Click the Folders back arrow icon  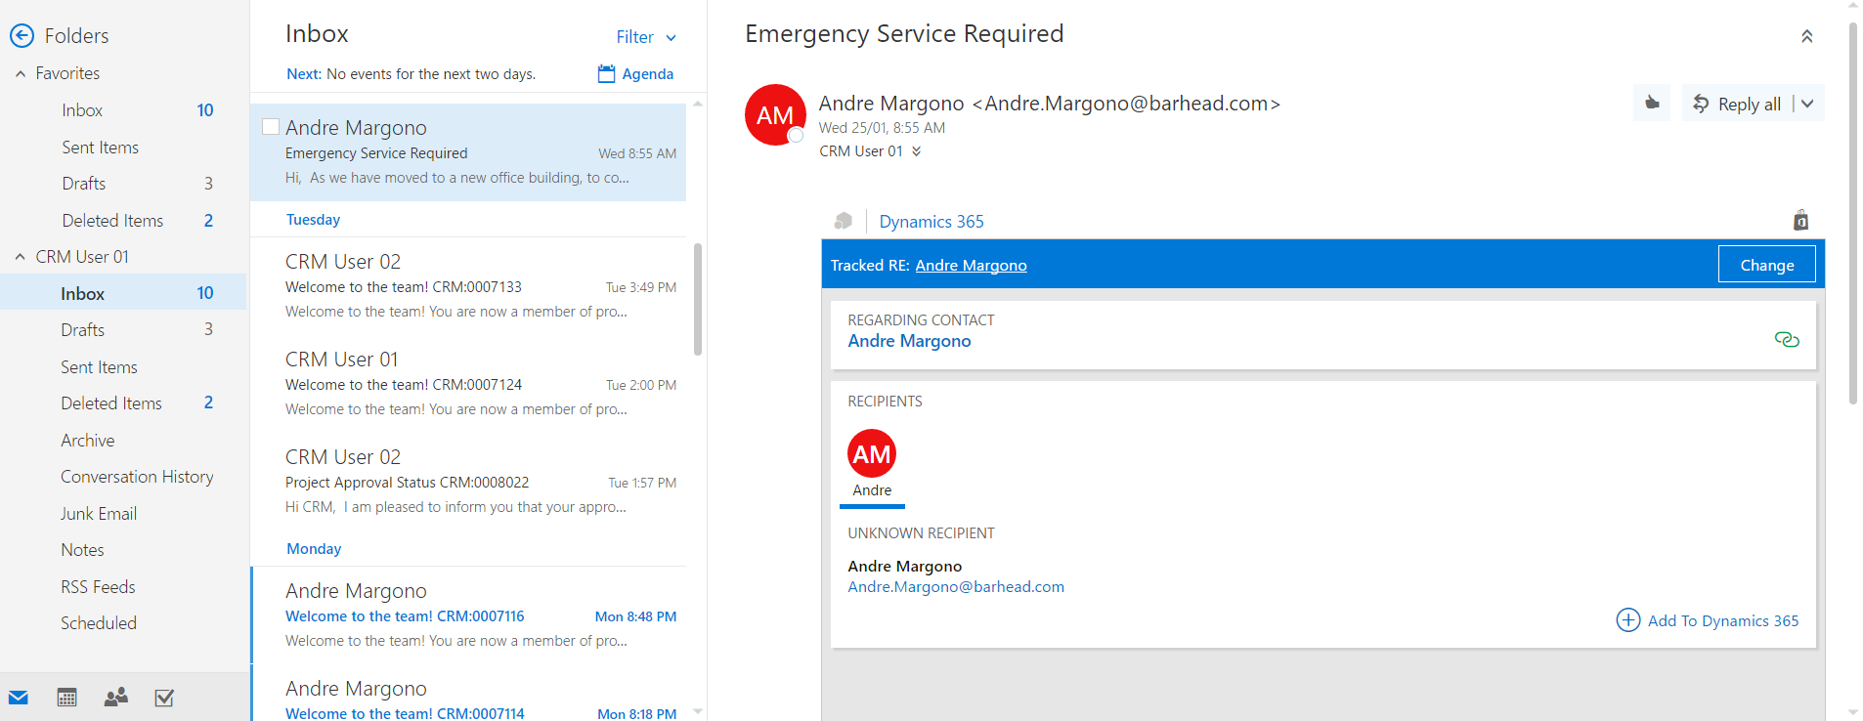pos(22,36)
